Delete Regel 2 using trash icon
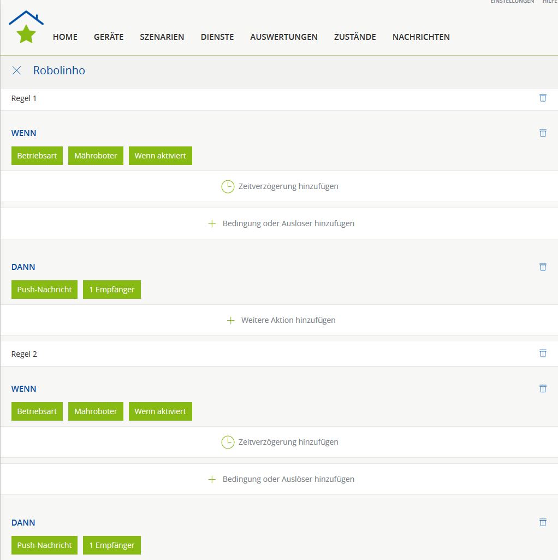 (543, 353)
